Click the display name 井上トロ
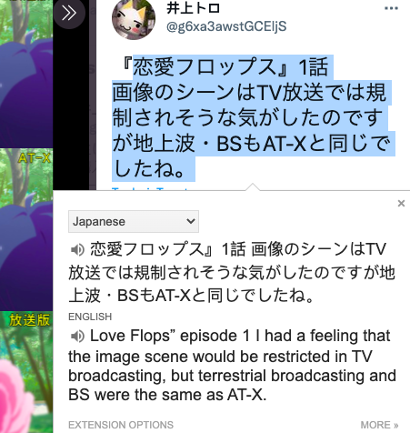This screenshot has width=410, height=433. 193,8
